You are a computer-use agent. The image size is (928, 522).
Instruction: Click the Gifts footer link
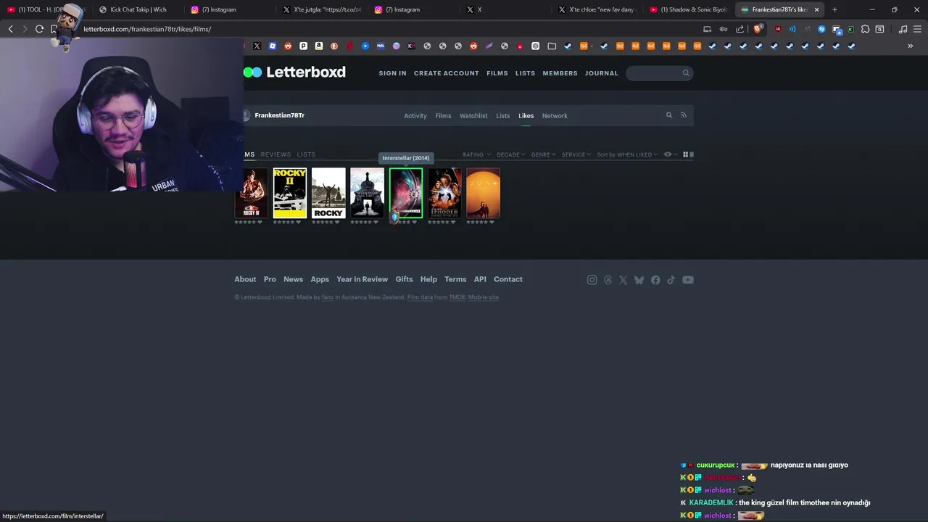[404, 279]
